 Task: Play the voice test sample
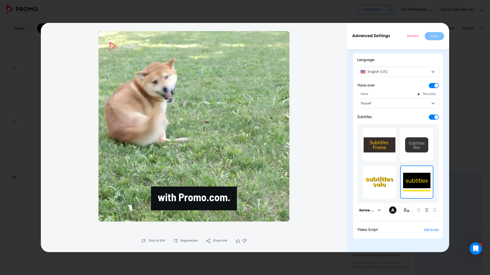tap(426, 94)
